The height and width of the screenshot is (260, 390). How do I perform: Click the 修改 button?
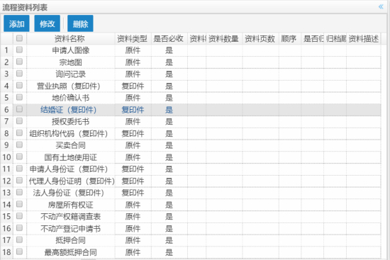click(x=47, y=23)
